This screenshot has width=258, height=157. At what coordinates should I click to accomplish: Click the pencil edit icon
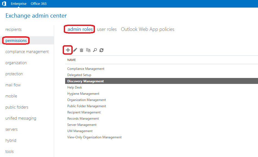(75, 50)
